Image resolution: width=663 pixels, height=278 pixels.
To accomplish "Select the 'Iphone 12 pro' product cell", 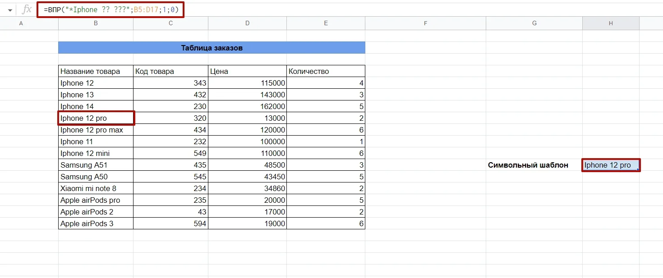I will pos(96,118).
